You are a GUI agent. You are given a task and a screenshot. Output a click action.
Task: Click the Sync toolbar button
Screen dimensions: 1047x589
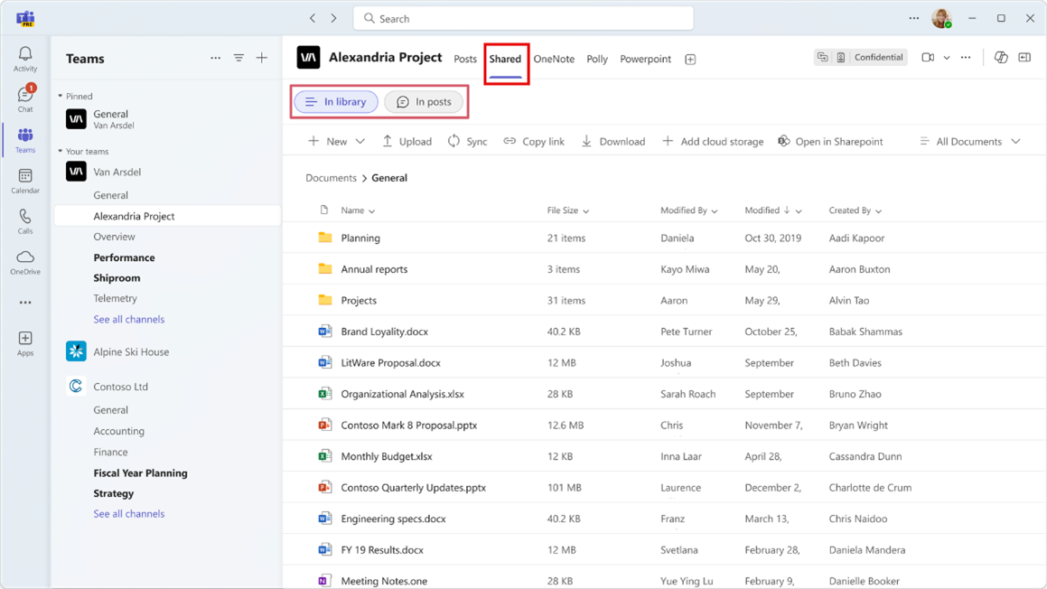pos(467,141)
